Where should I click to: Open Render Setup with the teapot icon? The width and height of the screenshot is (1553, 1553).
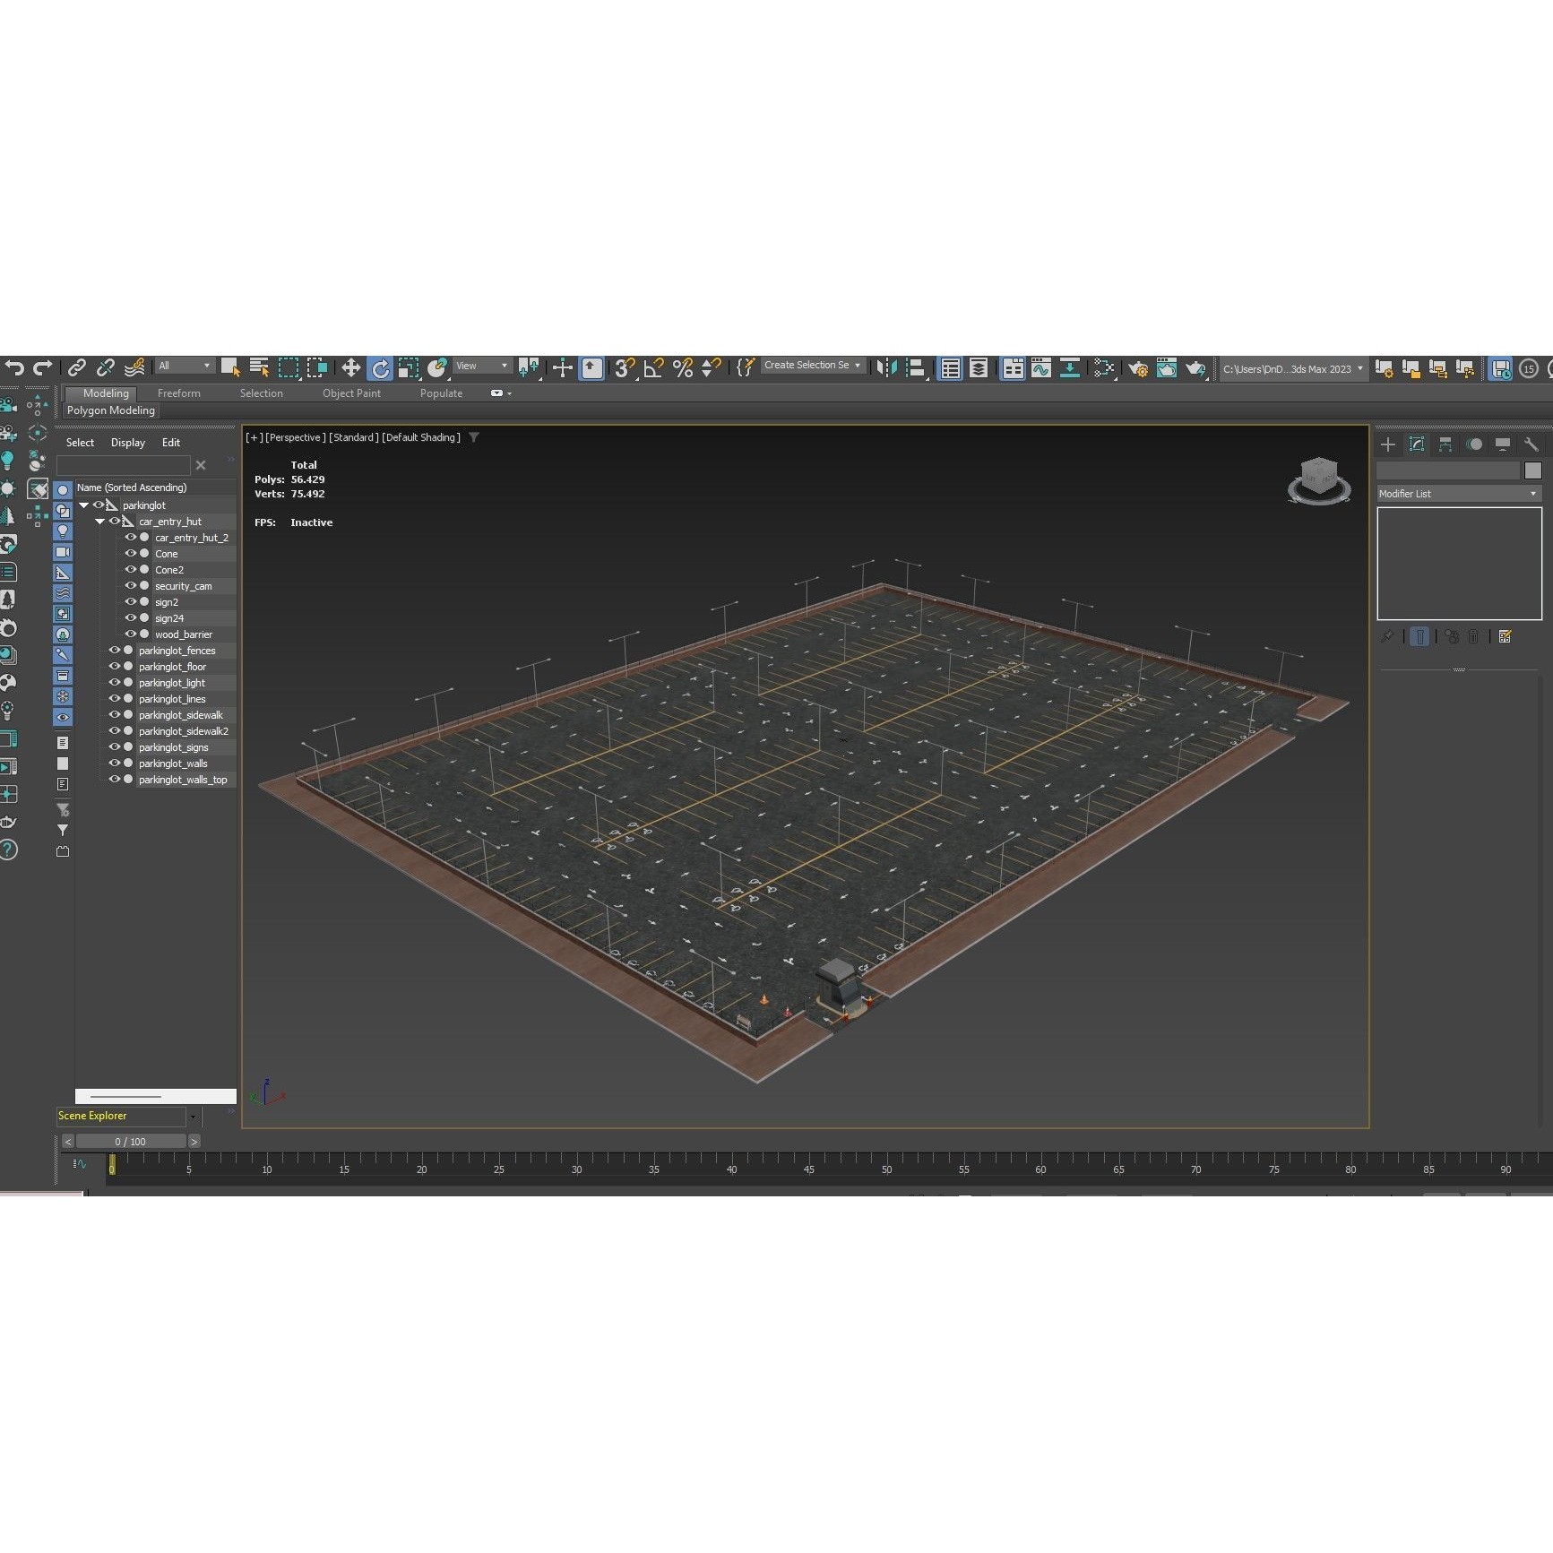point(1137,368)
